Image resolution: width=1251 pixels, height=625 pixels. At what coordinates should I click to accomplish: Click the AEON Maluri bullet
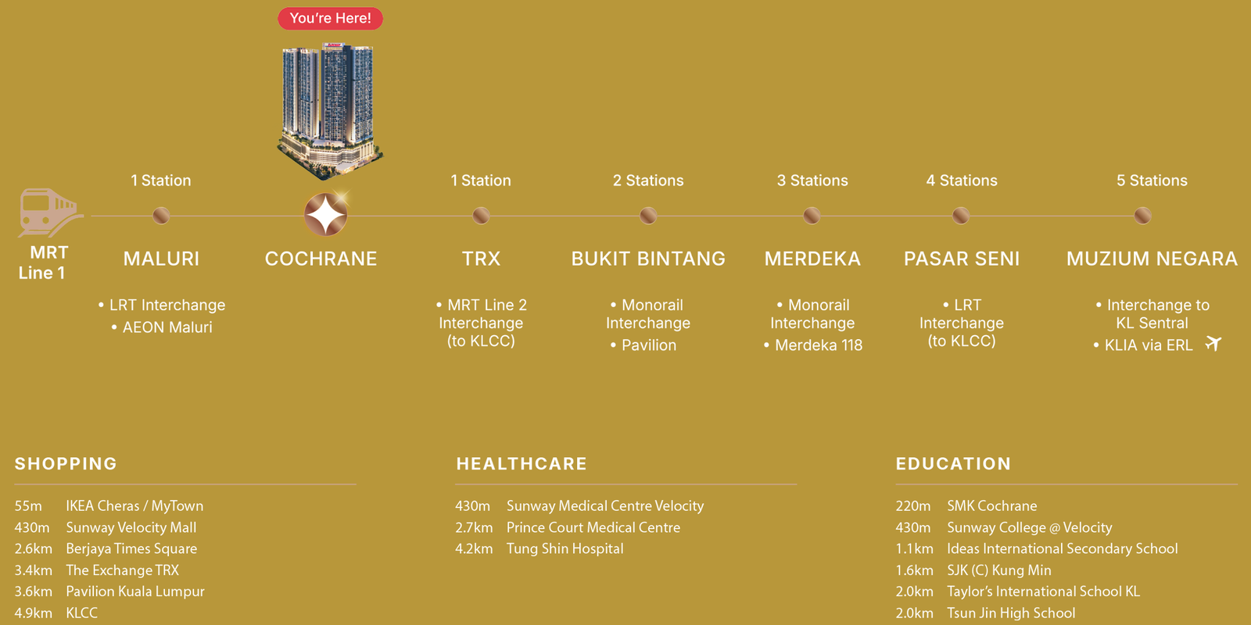(x=162, y=327)
